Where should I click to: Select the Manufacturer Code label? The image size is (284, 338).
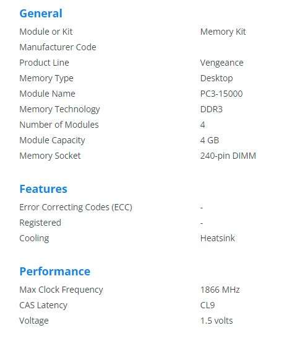tap(58, 47)
